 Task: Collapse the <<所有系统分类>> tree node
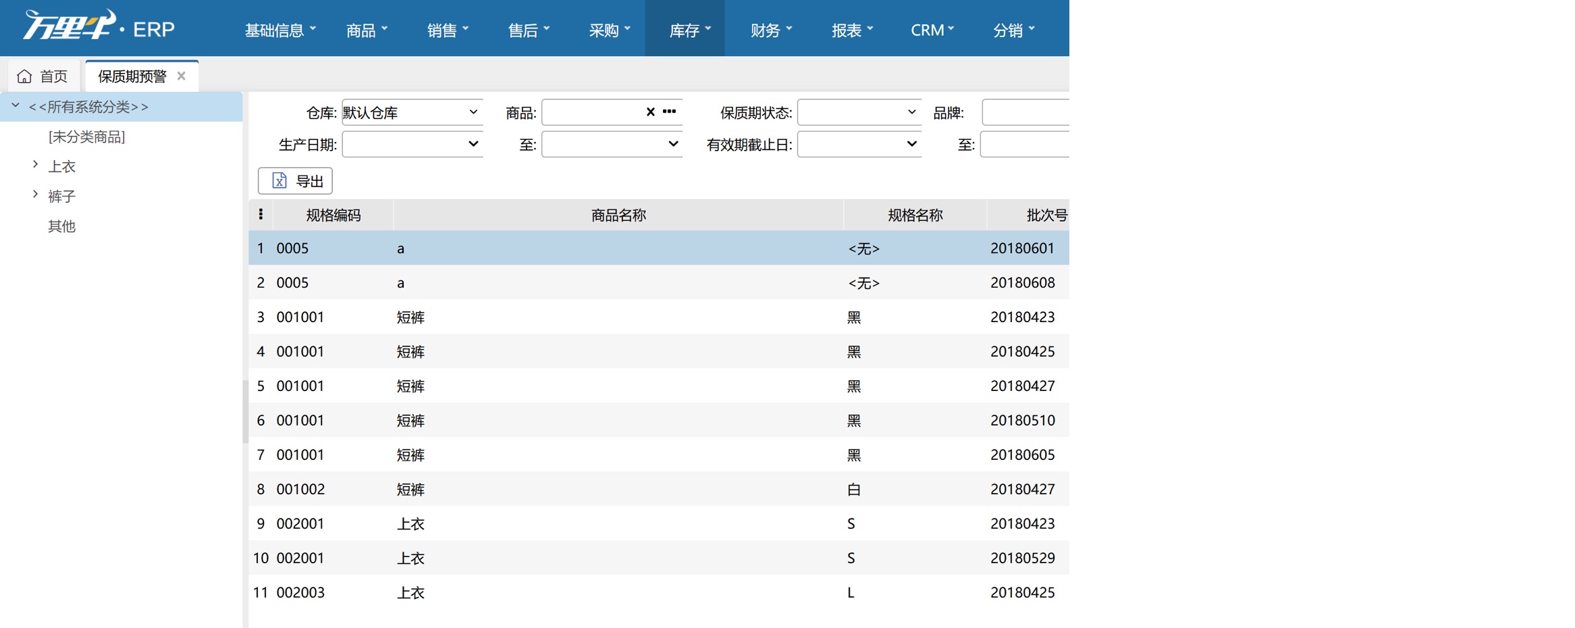coord(16,106)
